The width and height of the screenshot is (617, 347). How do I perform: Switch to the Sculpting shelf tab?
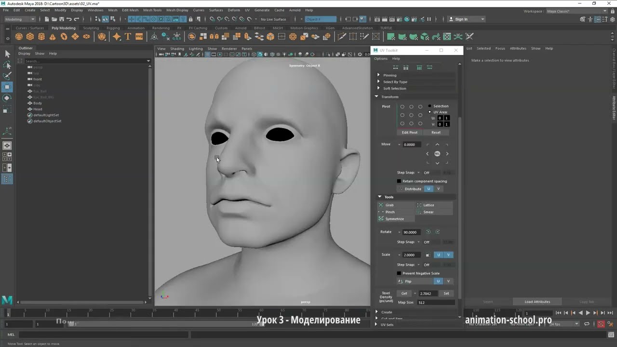[91, 28]
